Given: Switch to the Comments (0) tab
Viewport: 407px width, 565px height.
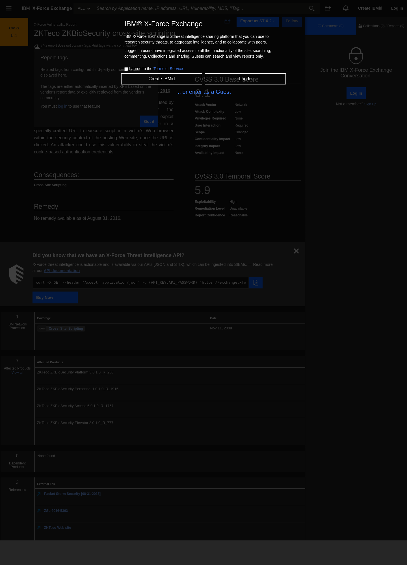Looking at the screenshot, I should click(331, 26).
